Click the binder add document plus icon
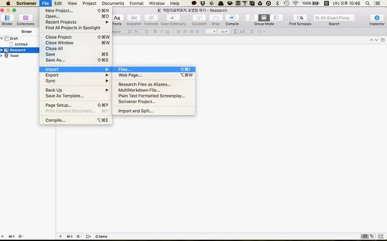The height and width of the screenshot is (241, 387). 2,236
